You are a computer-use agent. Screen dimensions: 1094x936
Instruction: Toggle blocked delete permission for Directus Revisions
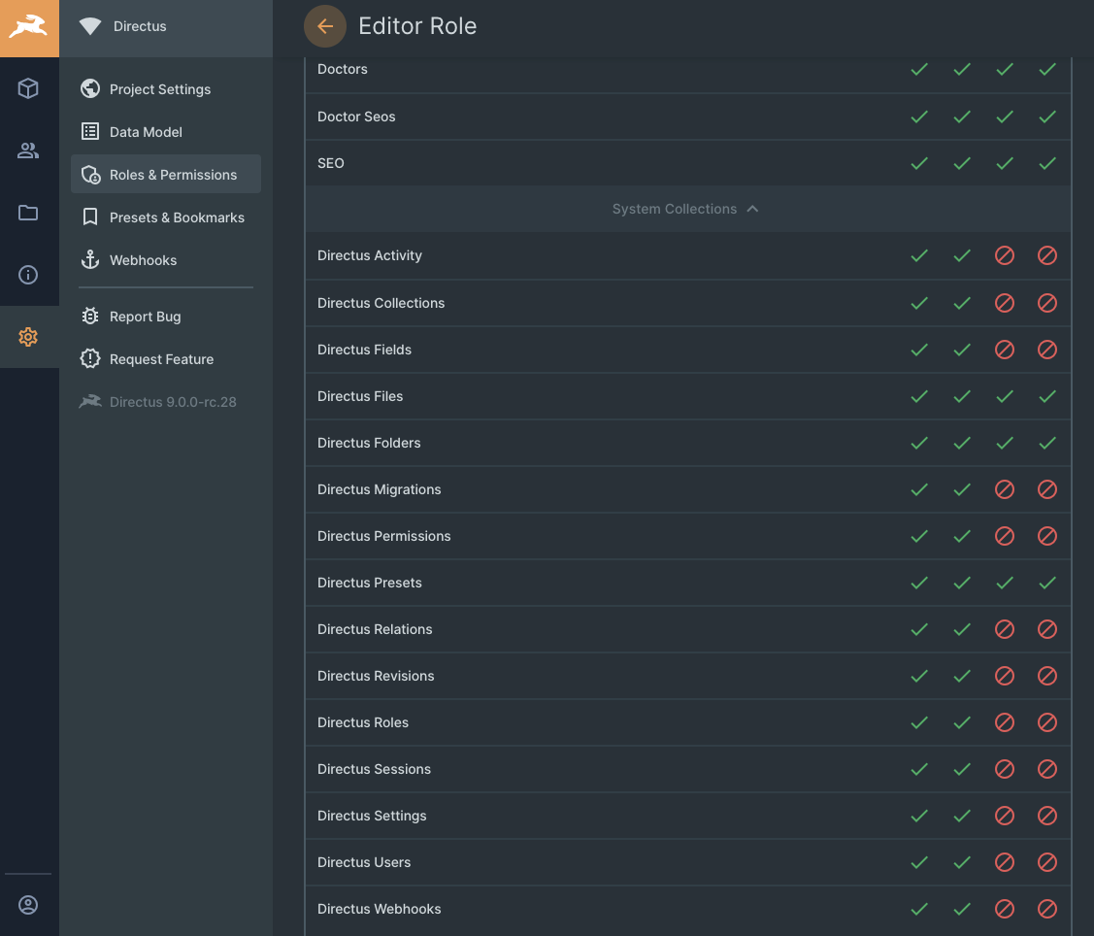[1047, 676]
